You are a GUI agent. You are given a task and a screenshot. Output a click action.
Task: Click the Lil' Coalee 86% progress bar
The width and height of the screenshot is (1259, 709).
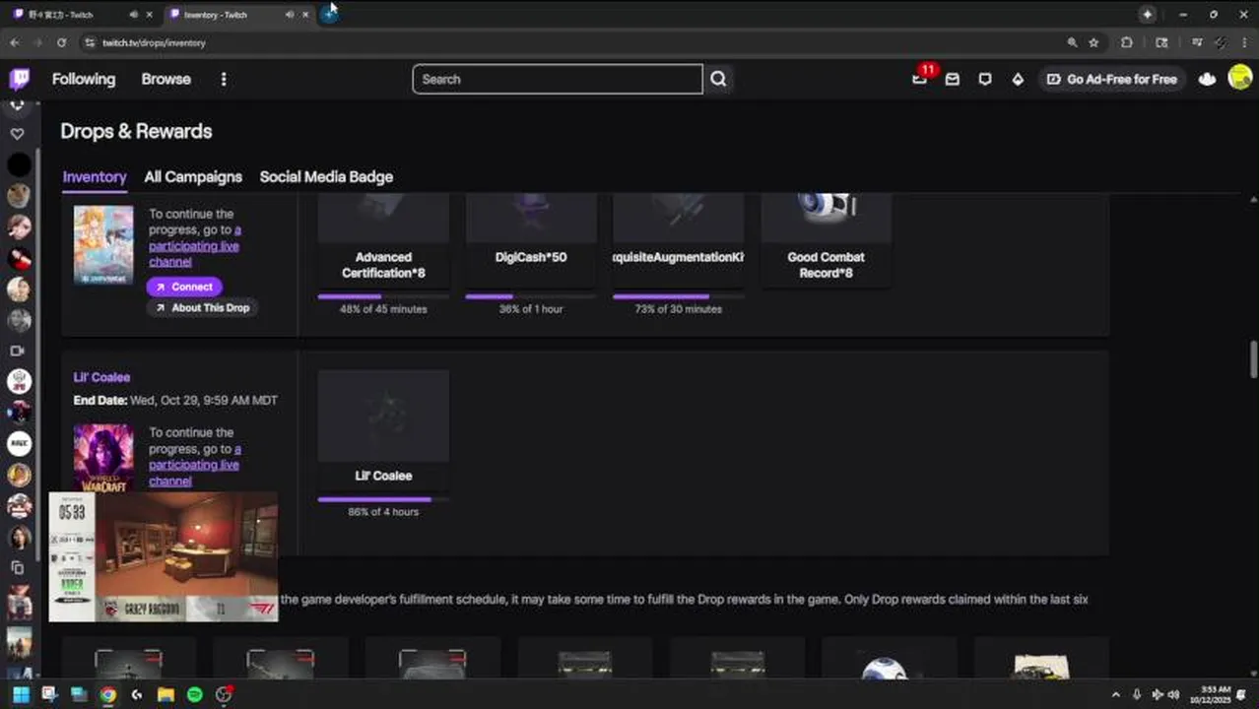tap(383, 499)
